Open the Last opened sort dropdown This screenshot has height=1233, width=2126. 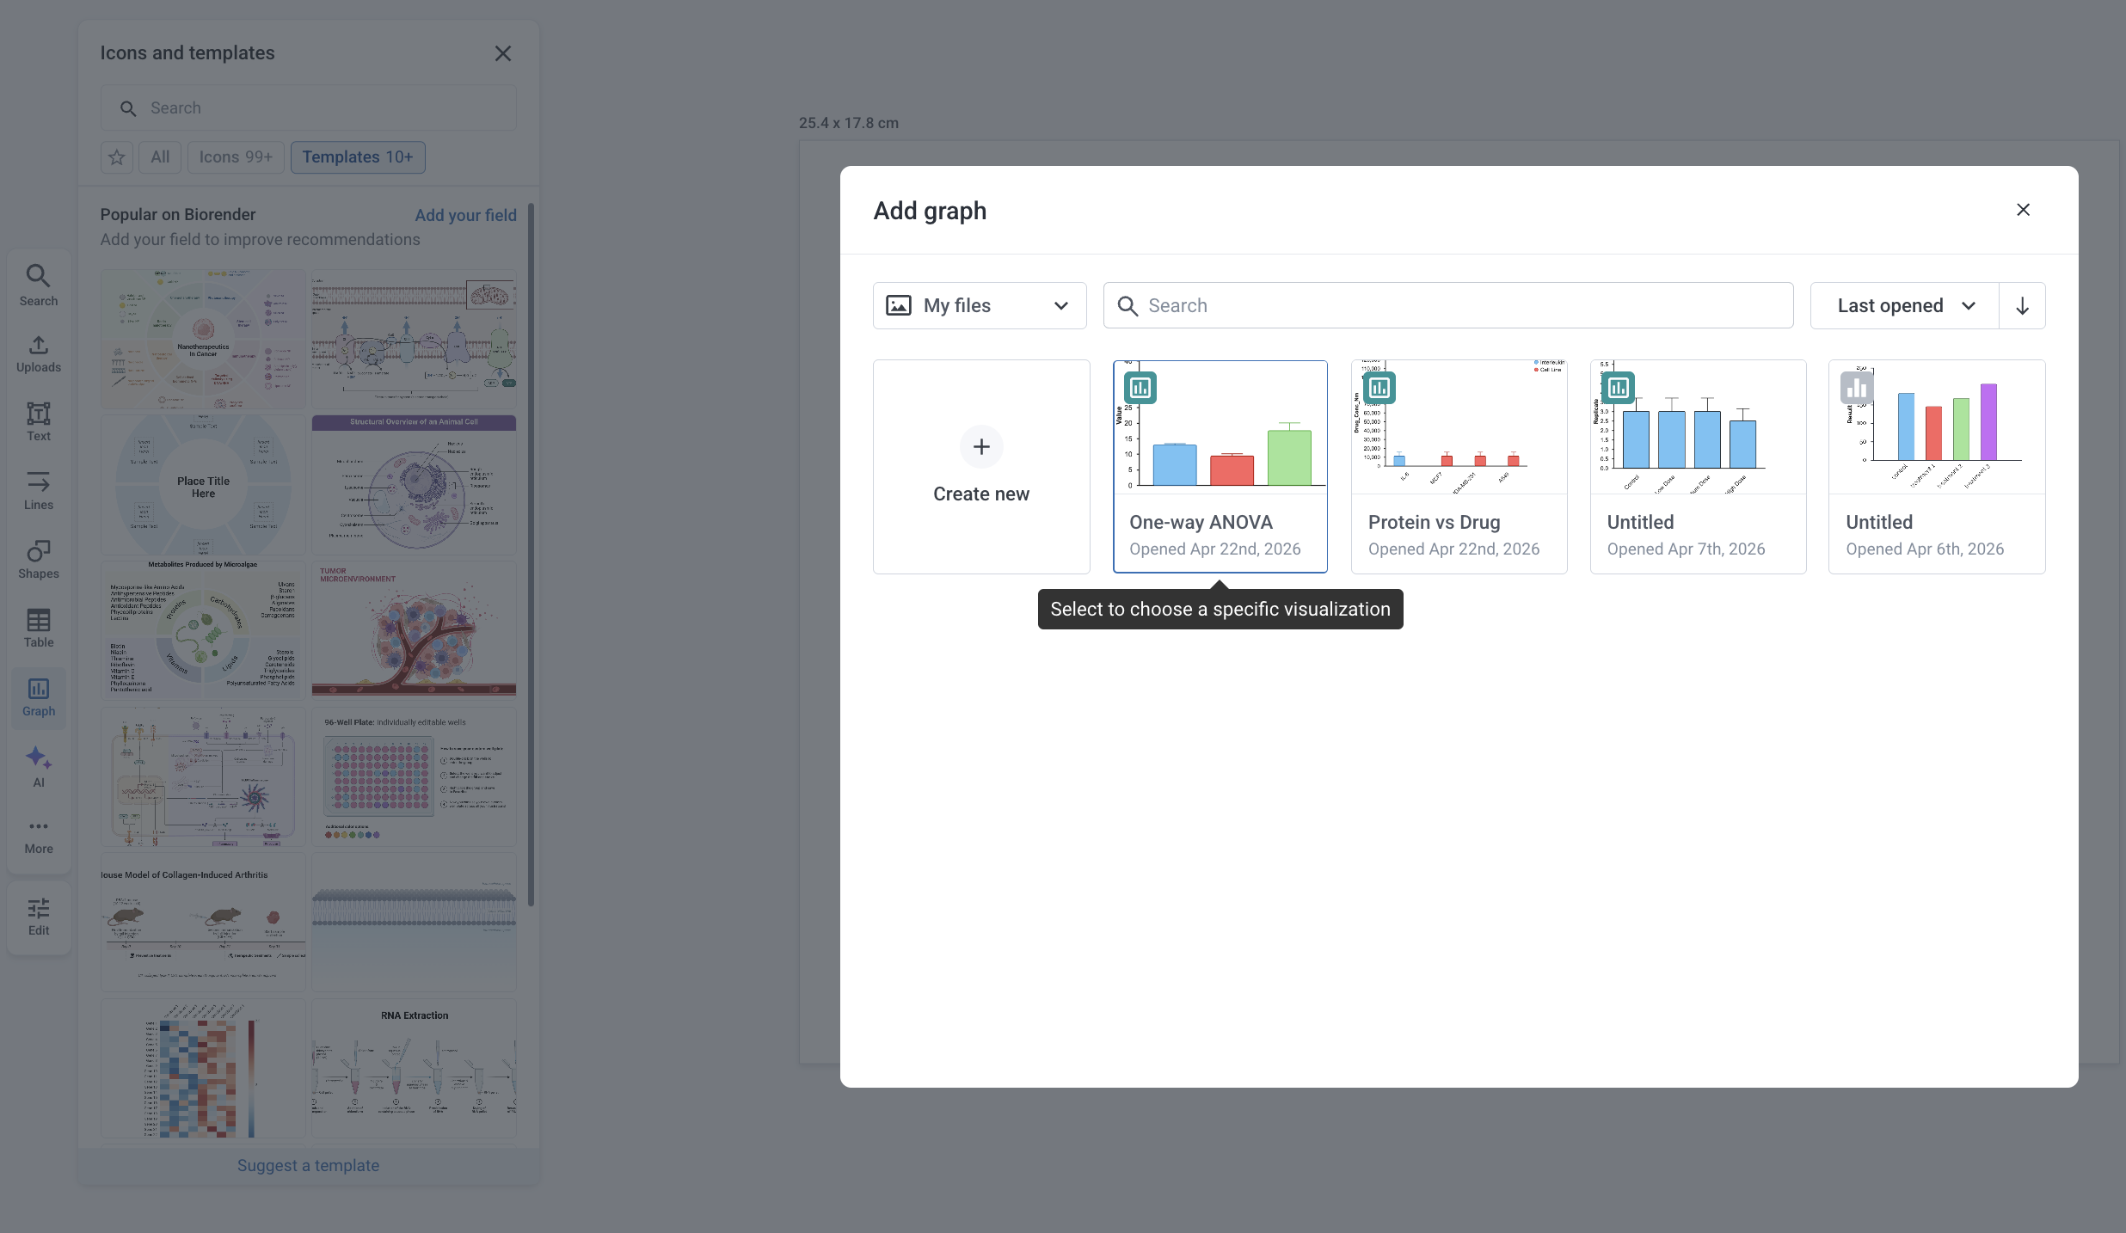pyautogui.click(x=1905, y=306)
